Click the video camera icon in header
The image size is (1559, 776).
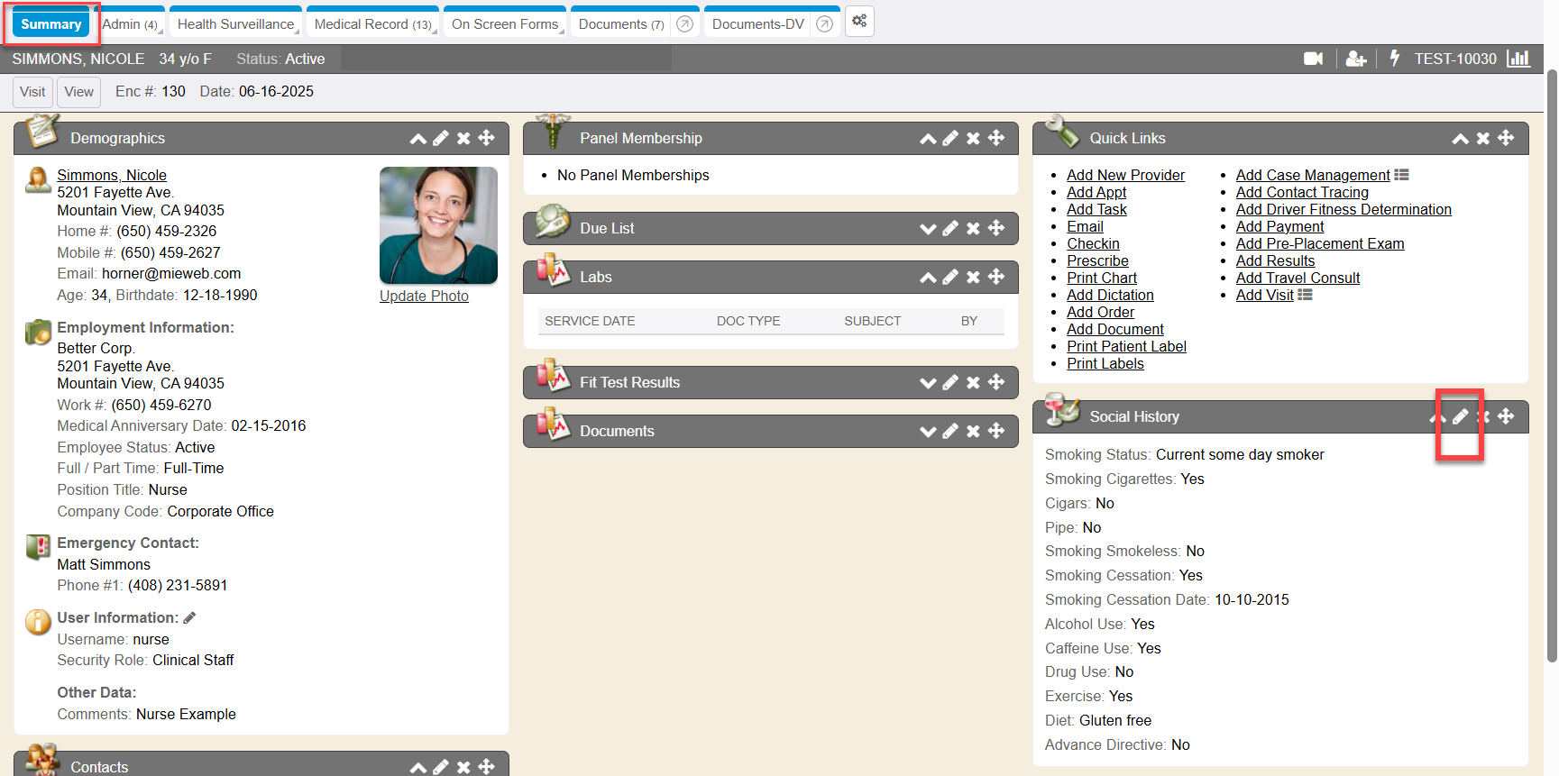point(1313,59)
